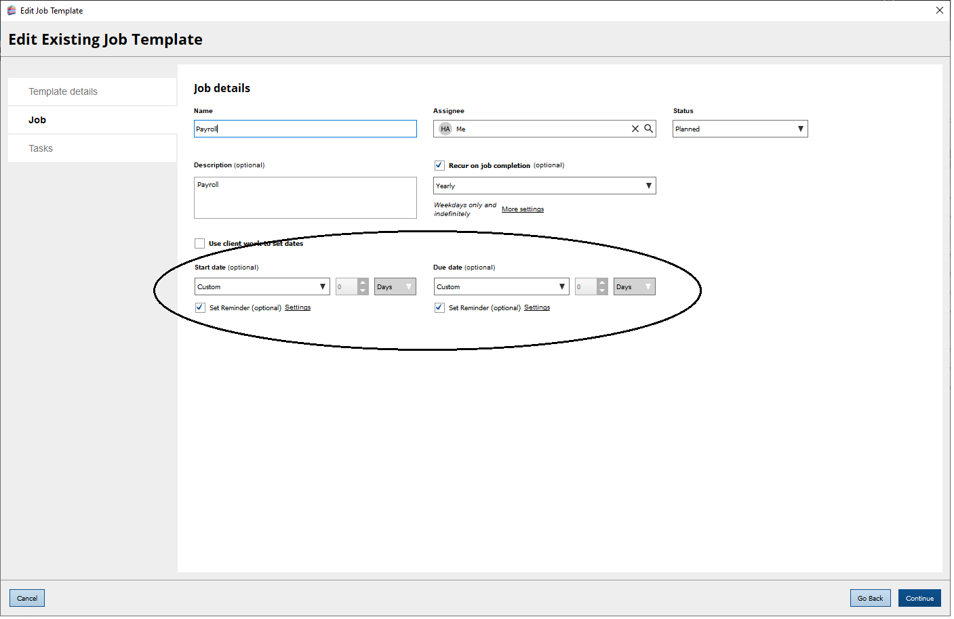Viewport: 954px width, 619px height.
Task: Open the Status dropdown showing Planned
Action: [740, 129]
